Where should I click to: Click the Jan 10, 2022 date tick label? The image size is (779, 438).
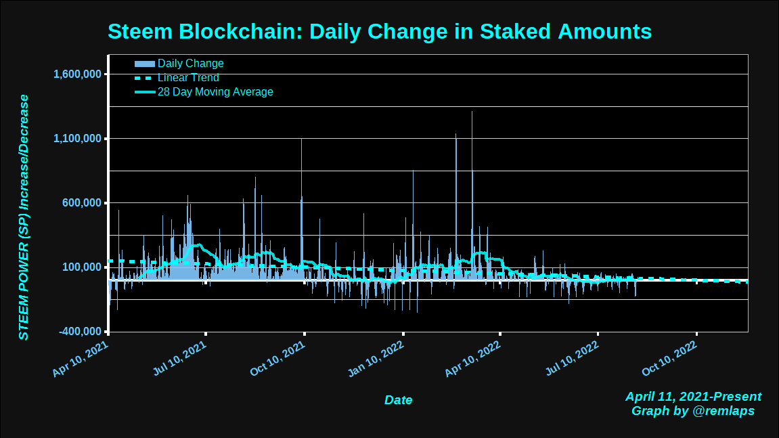pyautogui.click(x=376, y=359)
